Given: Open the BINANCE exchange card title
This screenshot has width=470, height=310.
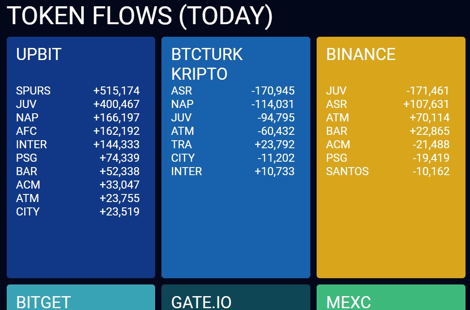Looking at the screenshot, I should pyautogui.click(x=361, y=54).
